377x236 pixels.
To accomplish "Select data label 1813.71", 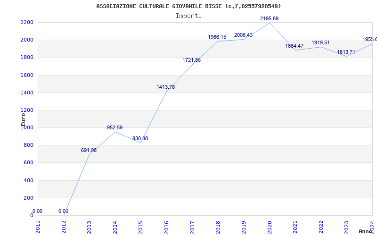I will (x=346, y=52).
